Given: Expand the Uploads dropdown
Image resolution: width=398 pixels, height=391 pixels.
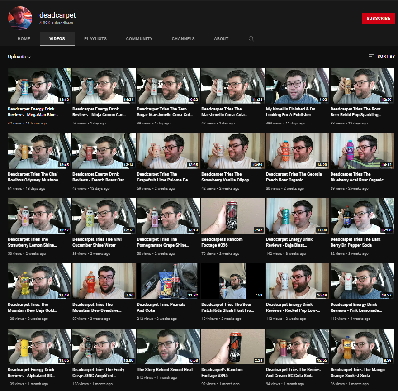Looking at the screenshot, I should [19, 57].
